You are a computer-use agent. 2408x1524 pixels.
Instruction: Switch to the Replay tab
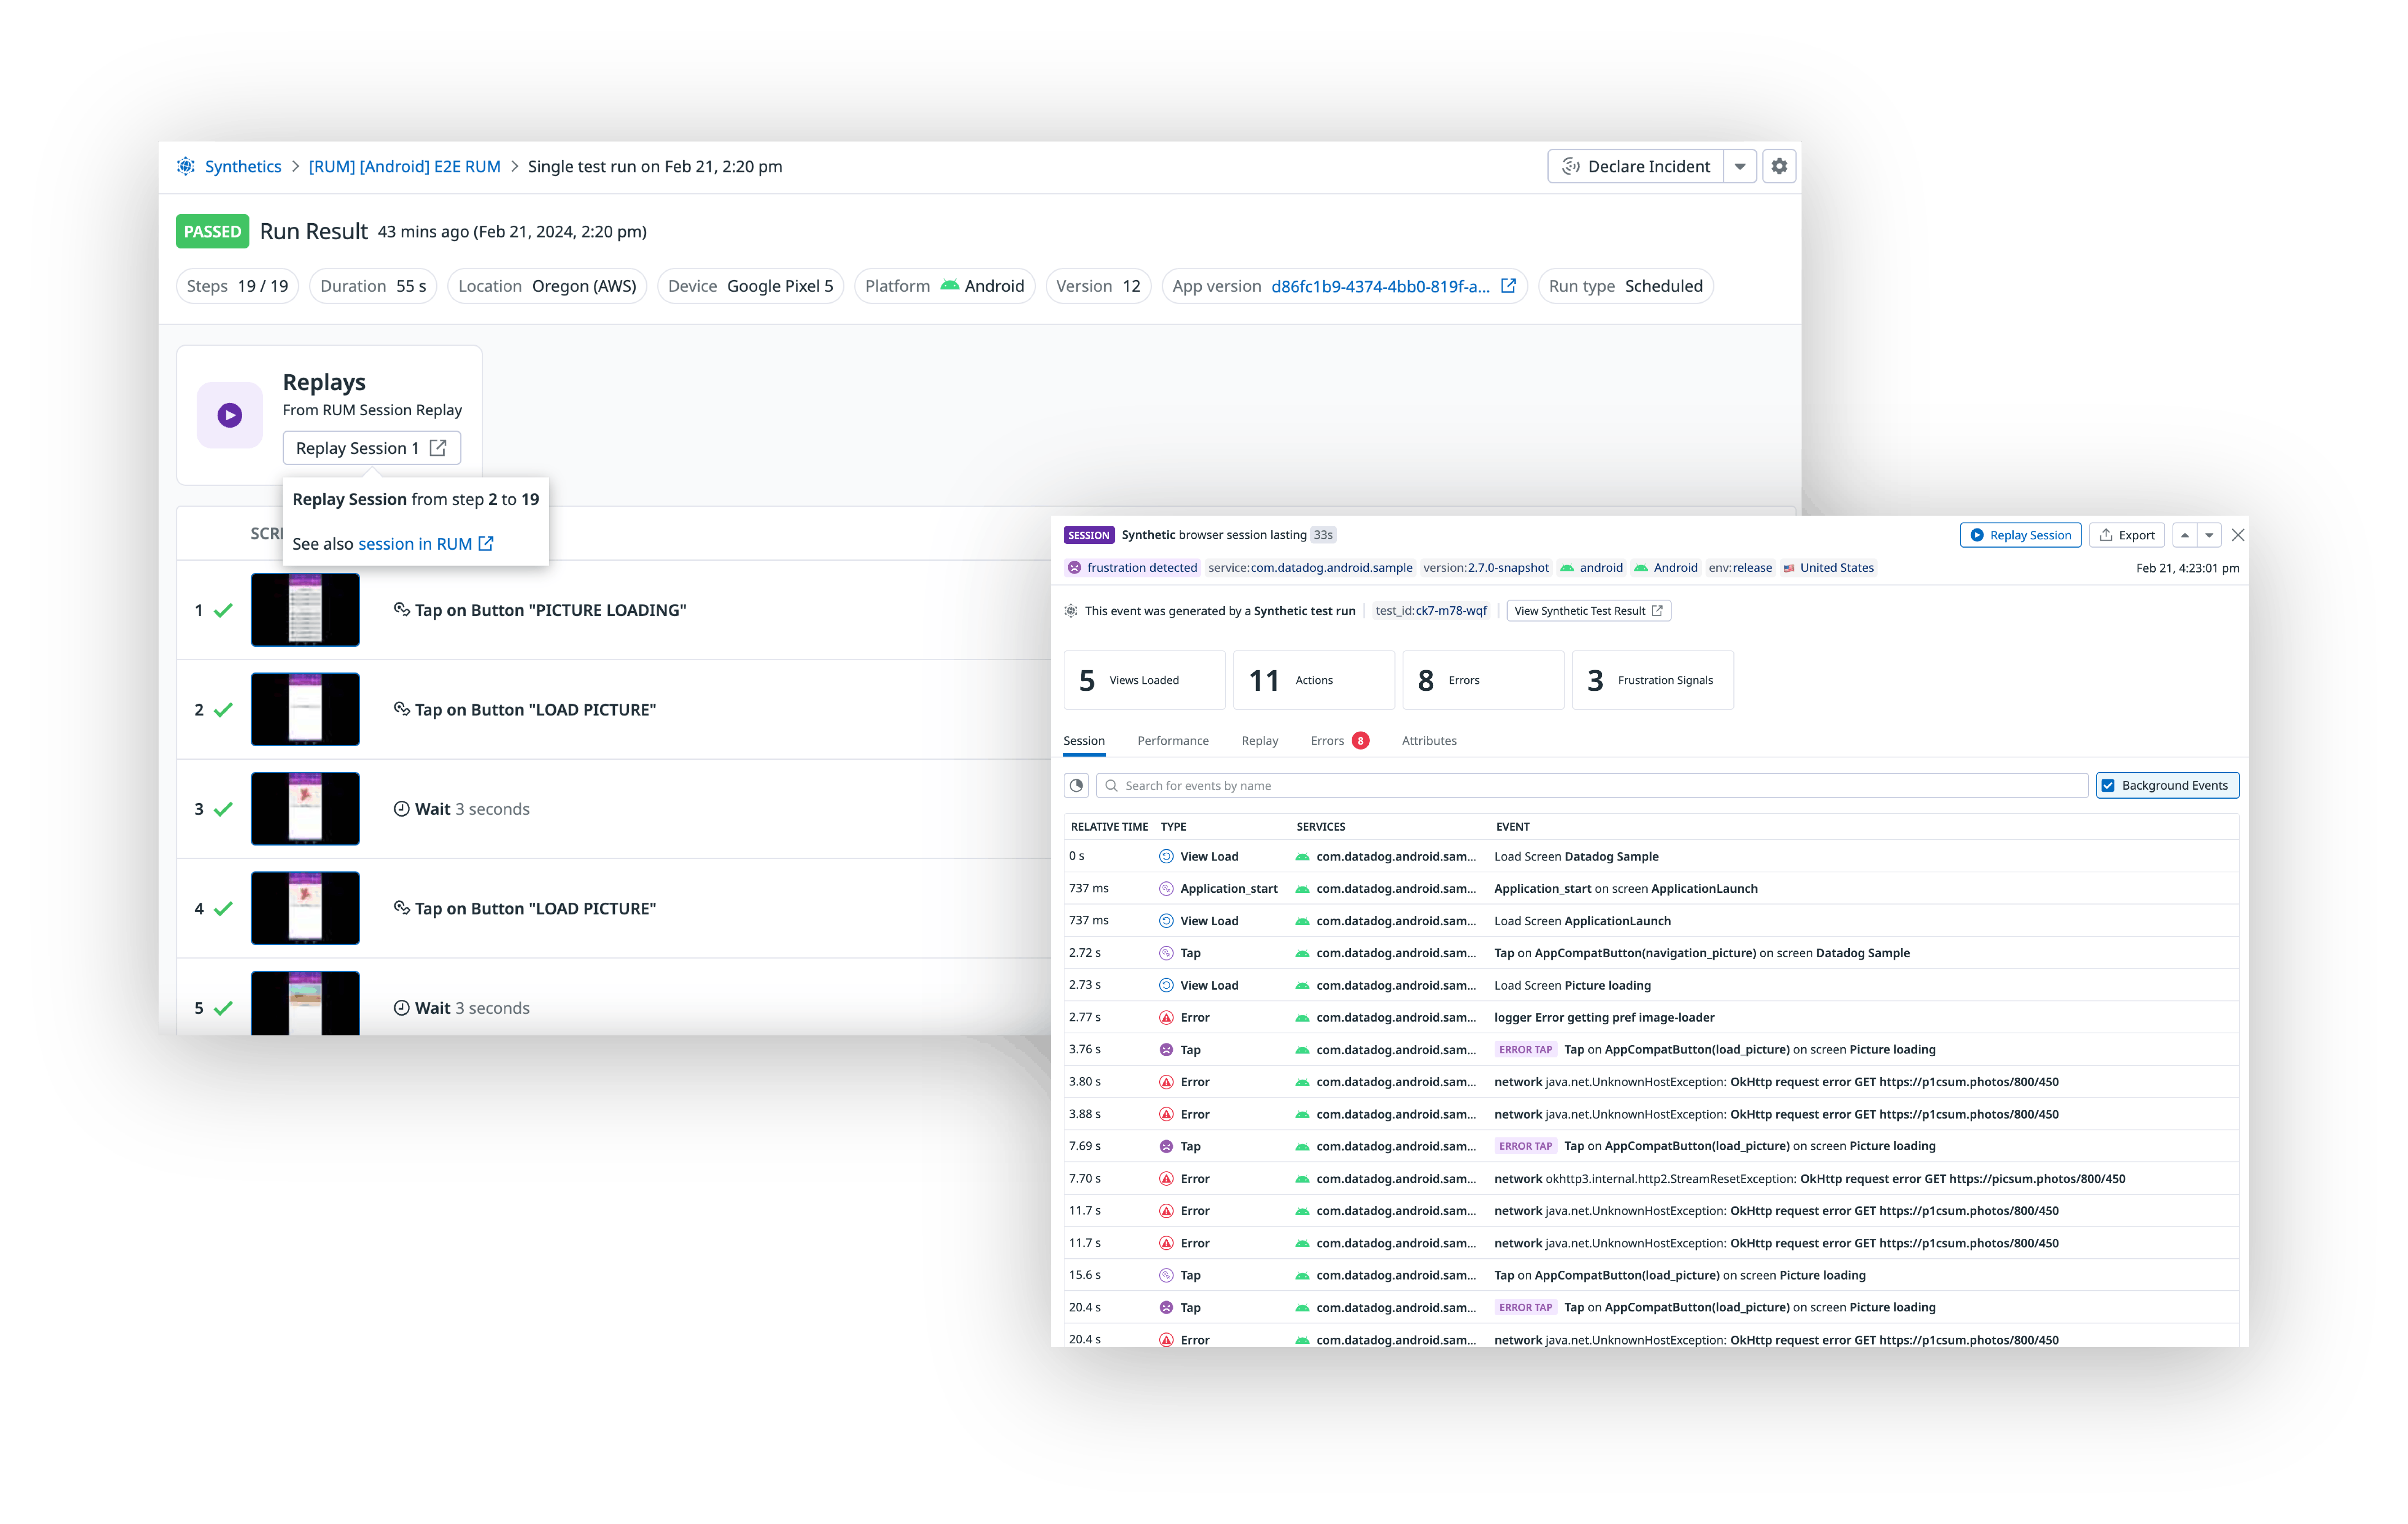(1259, 741)
